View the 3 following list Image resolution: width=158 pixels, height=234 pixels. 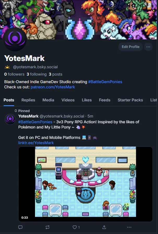[x=37, y=74]
